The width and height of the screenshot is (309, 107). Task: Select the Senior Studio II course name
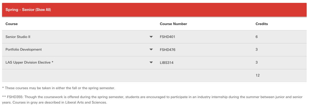[x=18, y=37]
